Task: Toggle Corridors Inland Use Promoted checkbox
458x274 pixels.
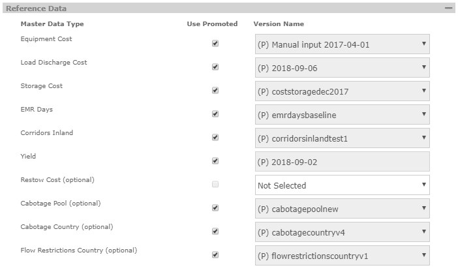Action: point(215,138)
